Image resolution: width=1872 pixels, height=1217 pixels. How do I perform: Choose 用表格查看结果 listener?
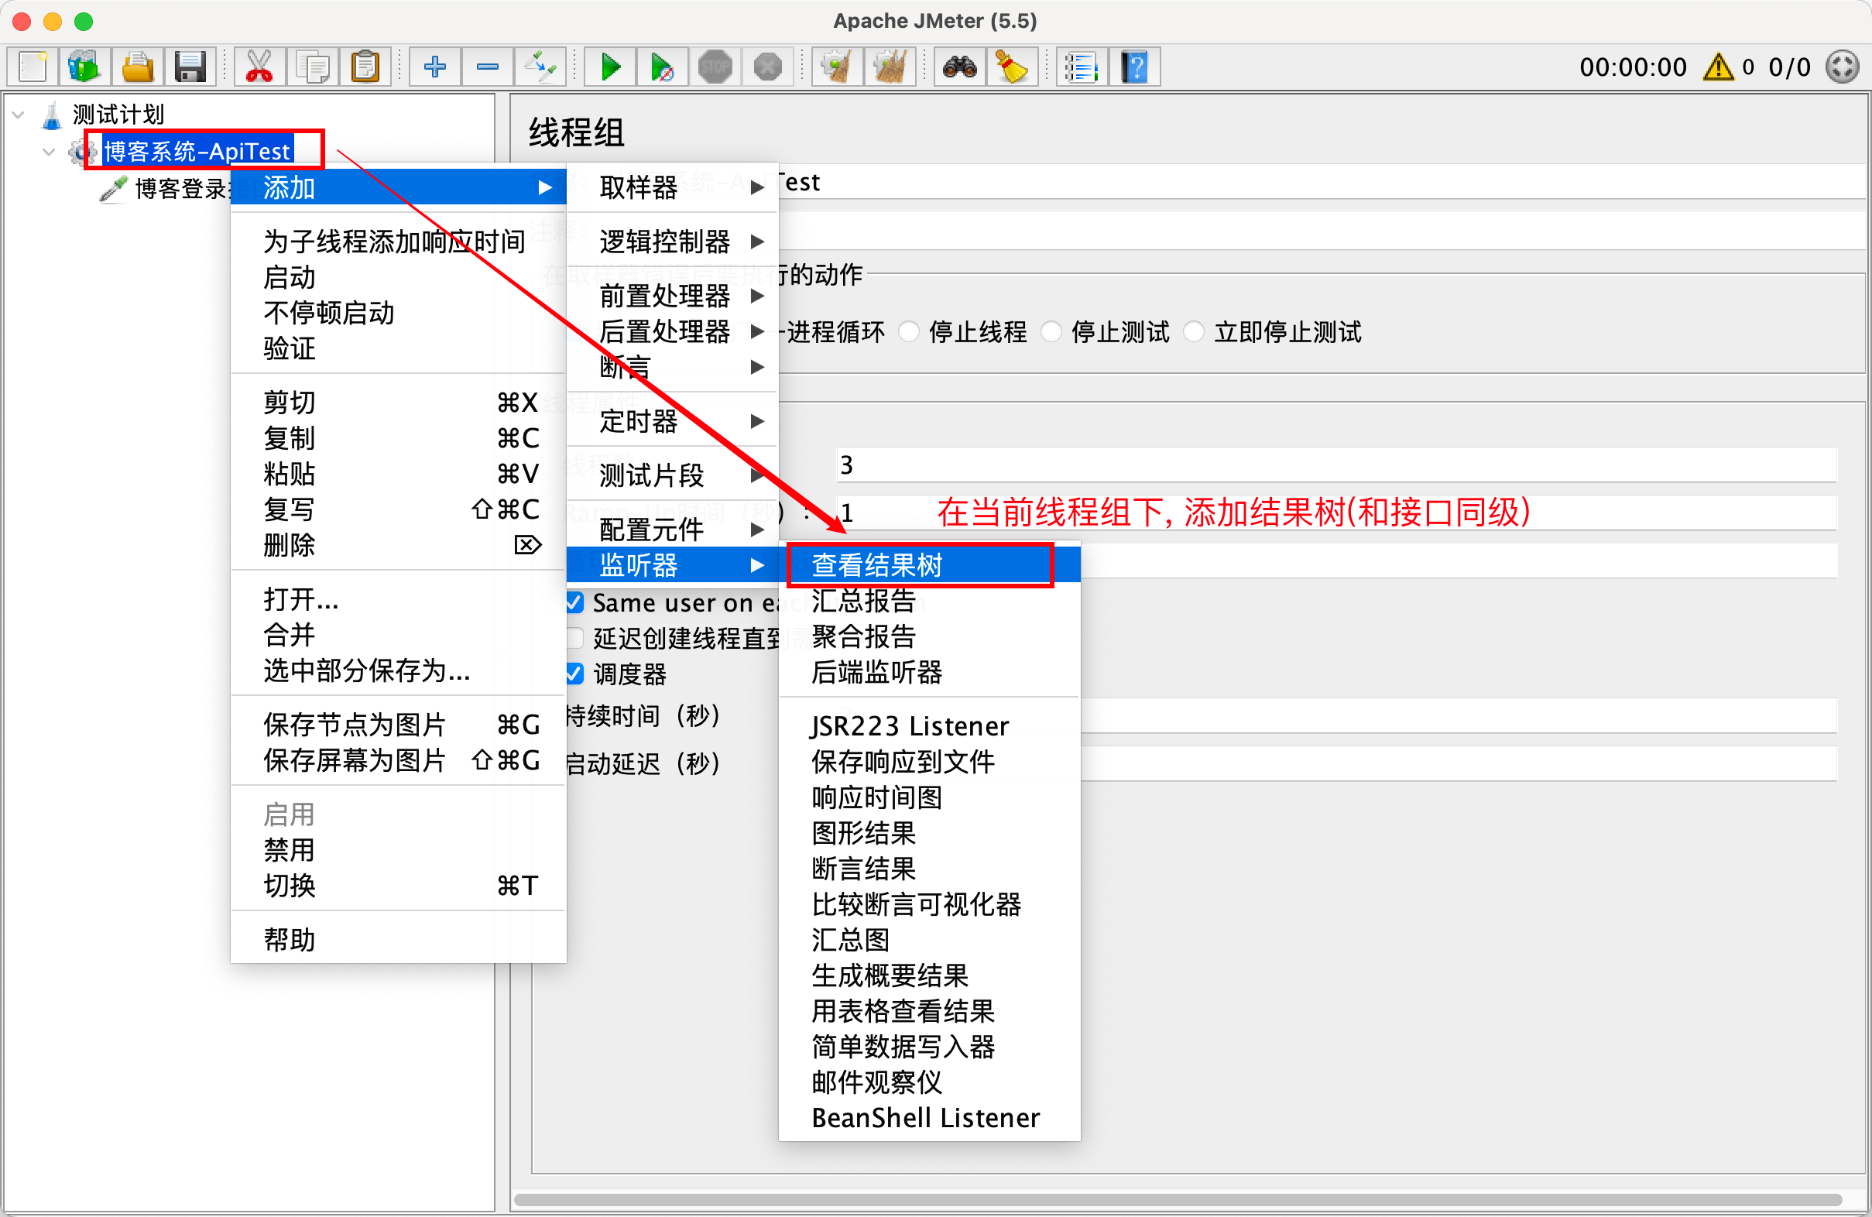[x=930, y=1011]
